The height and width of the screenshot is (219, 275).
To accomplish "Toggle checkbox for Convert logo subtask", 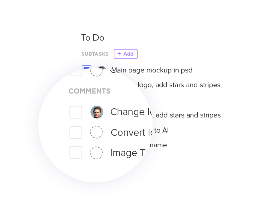I will click(x=76, y=132).
